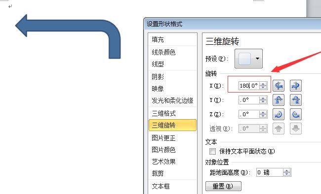The height and width of the screenshot is (194, 321).
Task: Select 线型 category in sidebar
Action: (172, 64)
